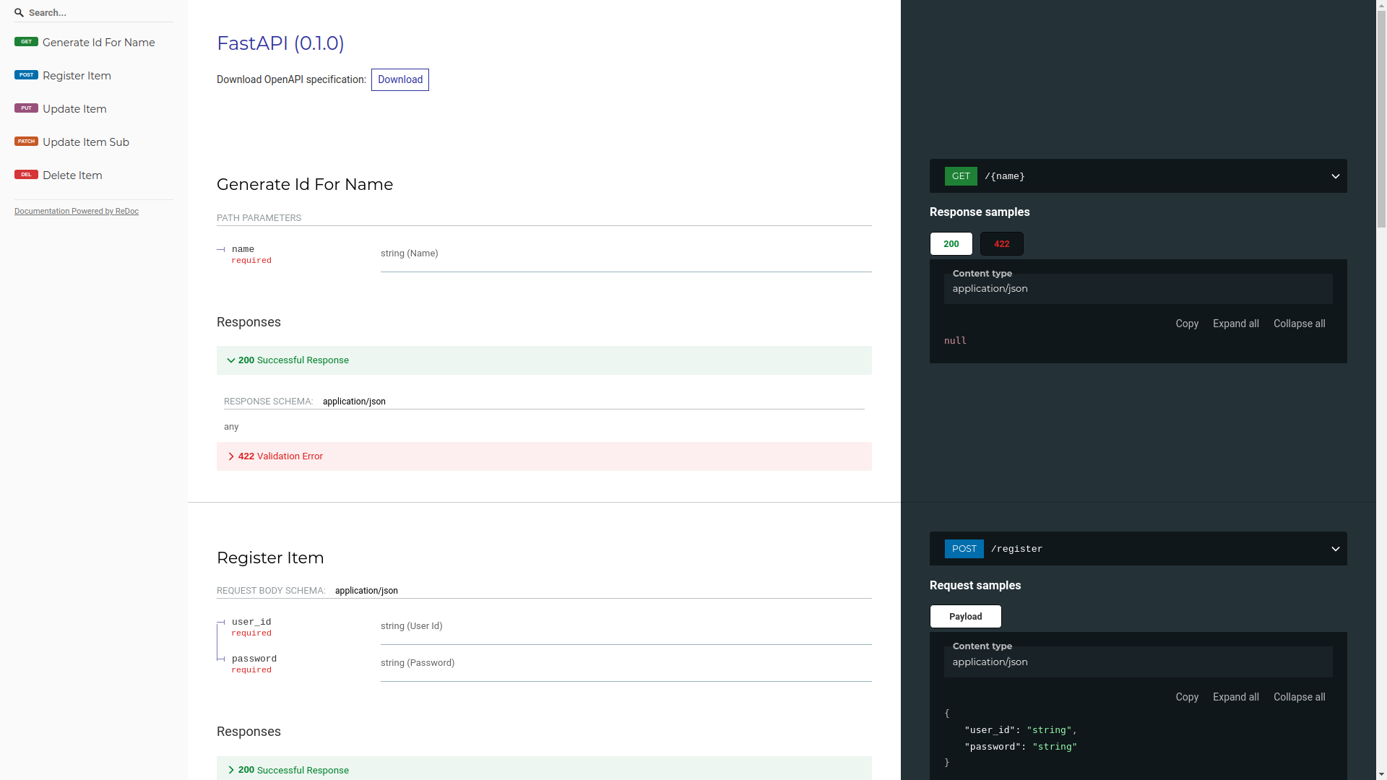The image size is (1387, 780).
Task: Expand the POST /register endpoint chevron
Action: tap(1335, 549)
